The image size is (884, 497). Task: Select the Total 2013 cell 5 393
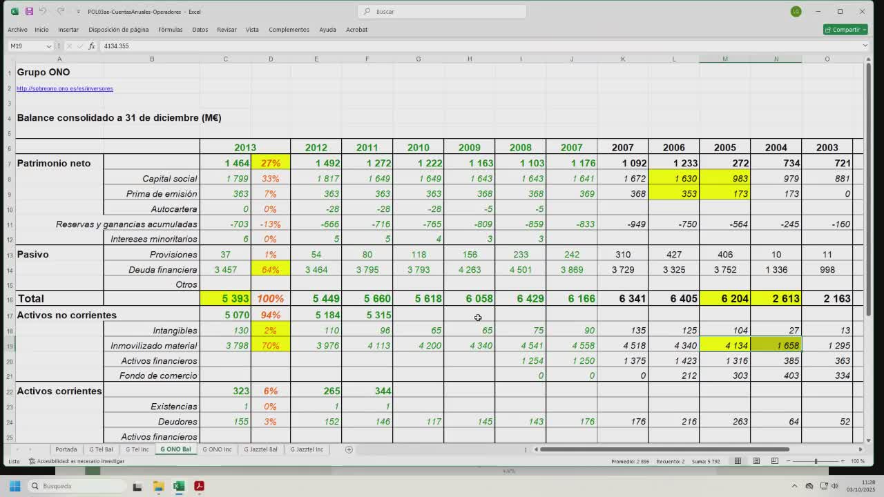pyautogui.click(x=225, y=299)
